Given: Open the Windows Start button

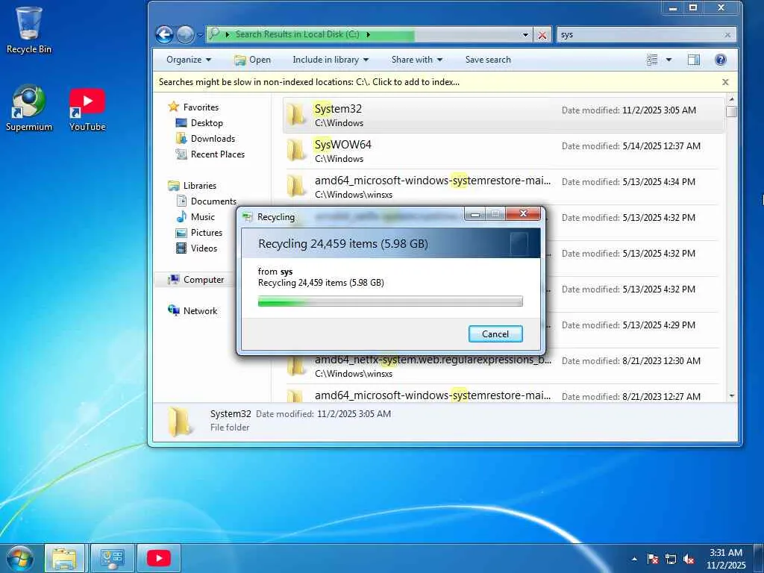Looking at the screenshot, I should coord(19,558).
